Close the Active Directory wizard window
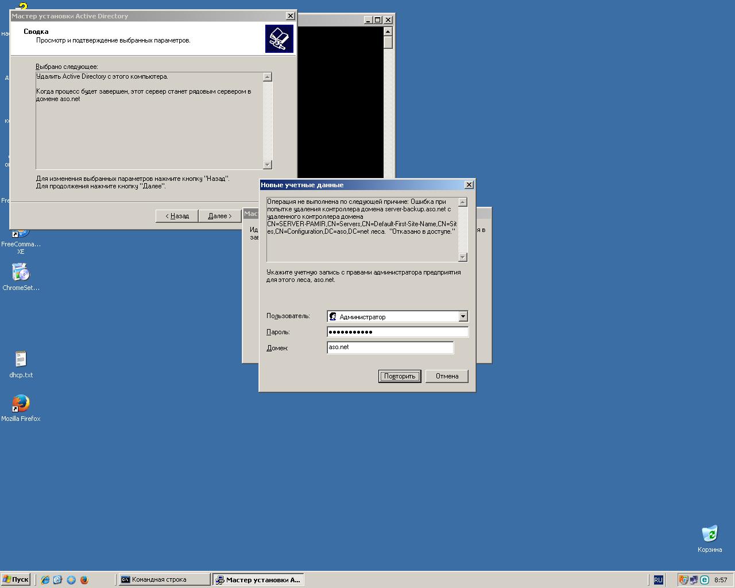735x588 pixels. click(x=291, y=16)
